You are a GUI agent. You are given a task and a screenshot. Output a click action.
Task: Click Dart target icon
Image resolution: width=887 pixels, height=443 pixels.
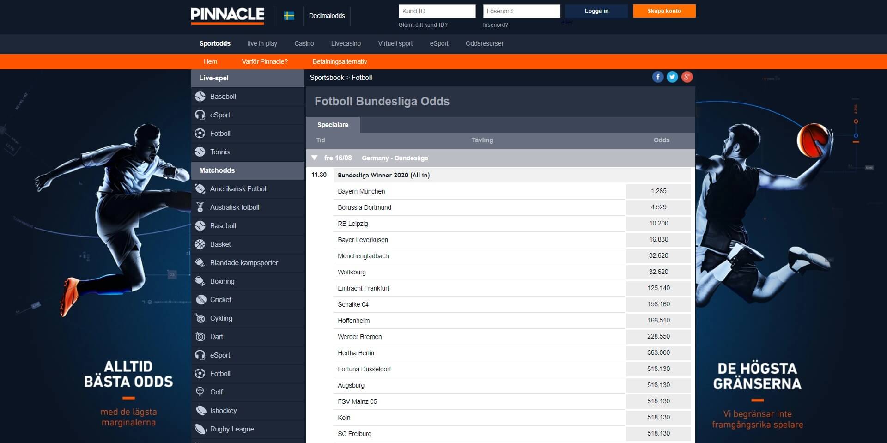(x=200, y=337)
